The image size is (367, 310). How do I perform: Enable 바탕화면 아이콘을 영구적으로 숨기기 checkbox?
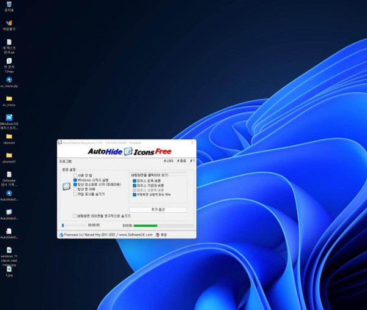tap(75, 216)
